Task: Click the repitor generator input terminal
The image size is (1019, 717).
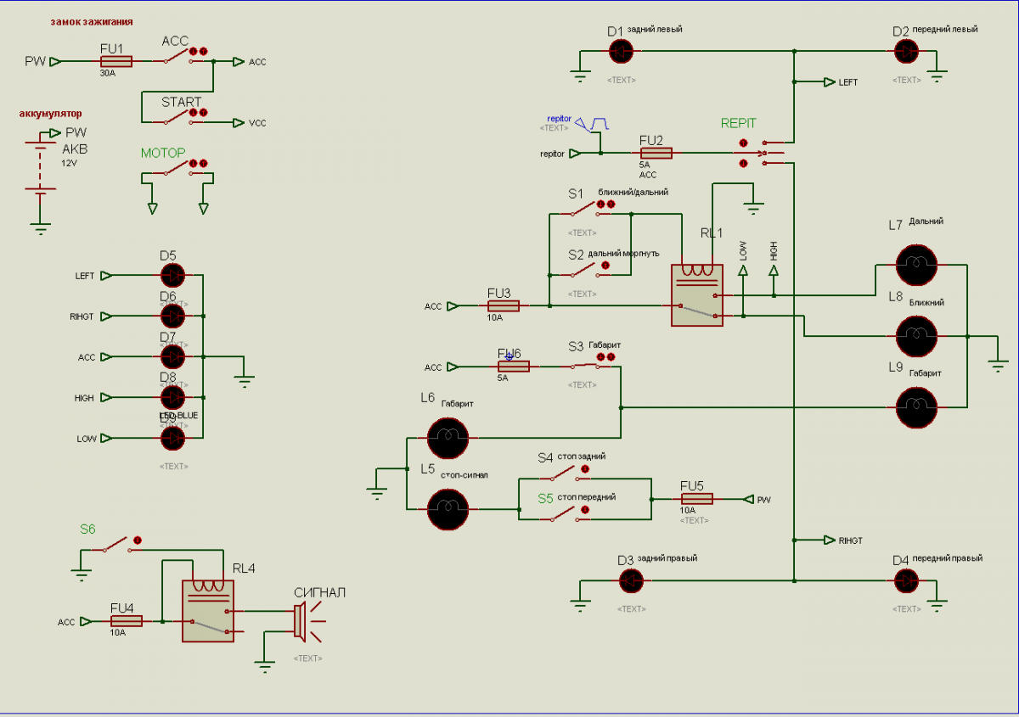Action: [575, 154]
